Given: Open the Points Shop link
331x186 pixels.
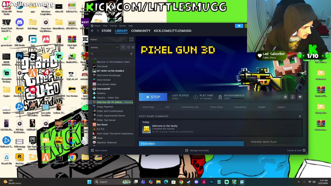Looking at the screenshot, I should [x=216, y=107].
